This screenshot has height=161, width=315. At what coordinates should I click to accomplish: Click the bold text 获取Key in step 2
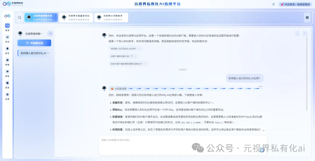pyautogui.click(x=117, y=110)
